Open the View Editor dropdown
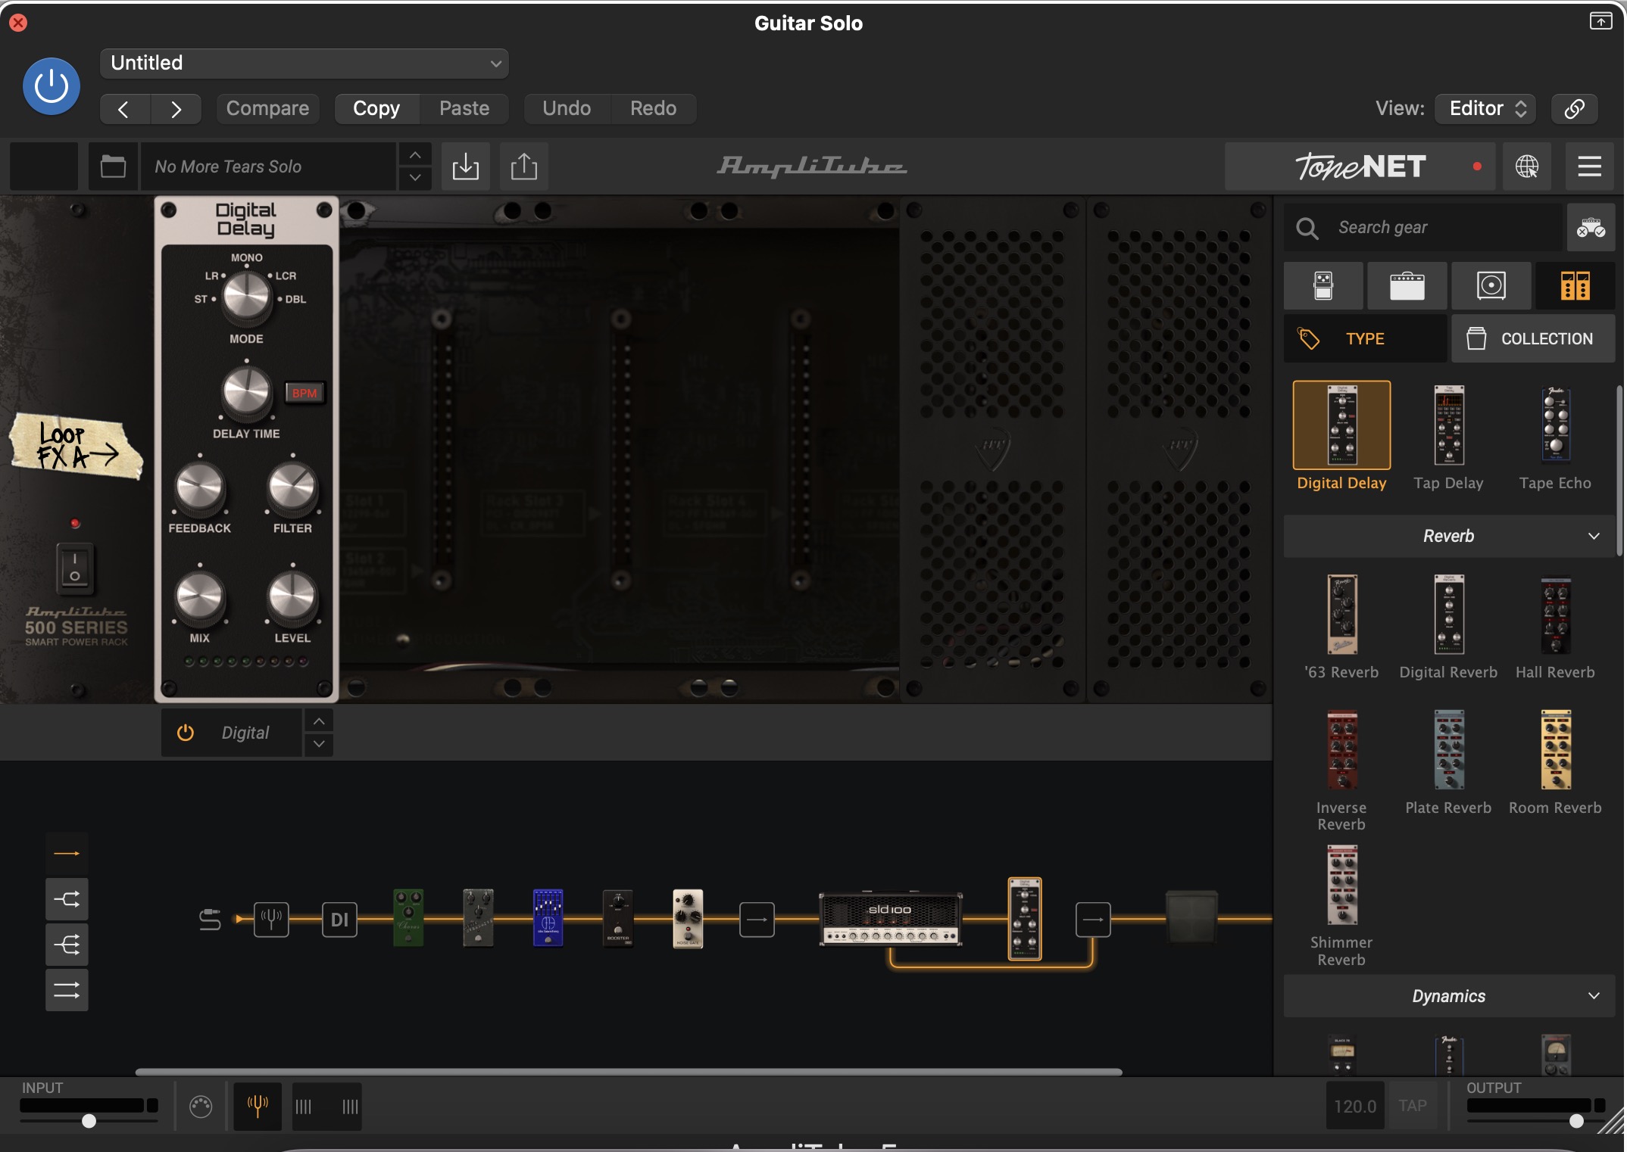This screenshot has width=1627, height=1152. click(x=1486, y=109)
